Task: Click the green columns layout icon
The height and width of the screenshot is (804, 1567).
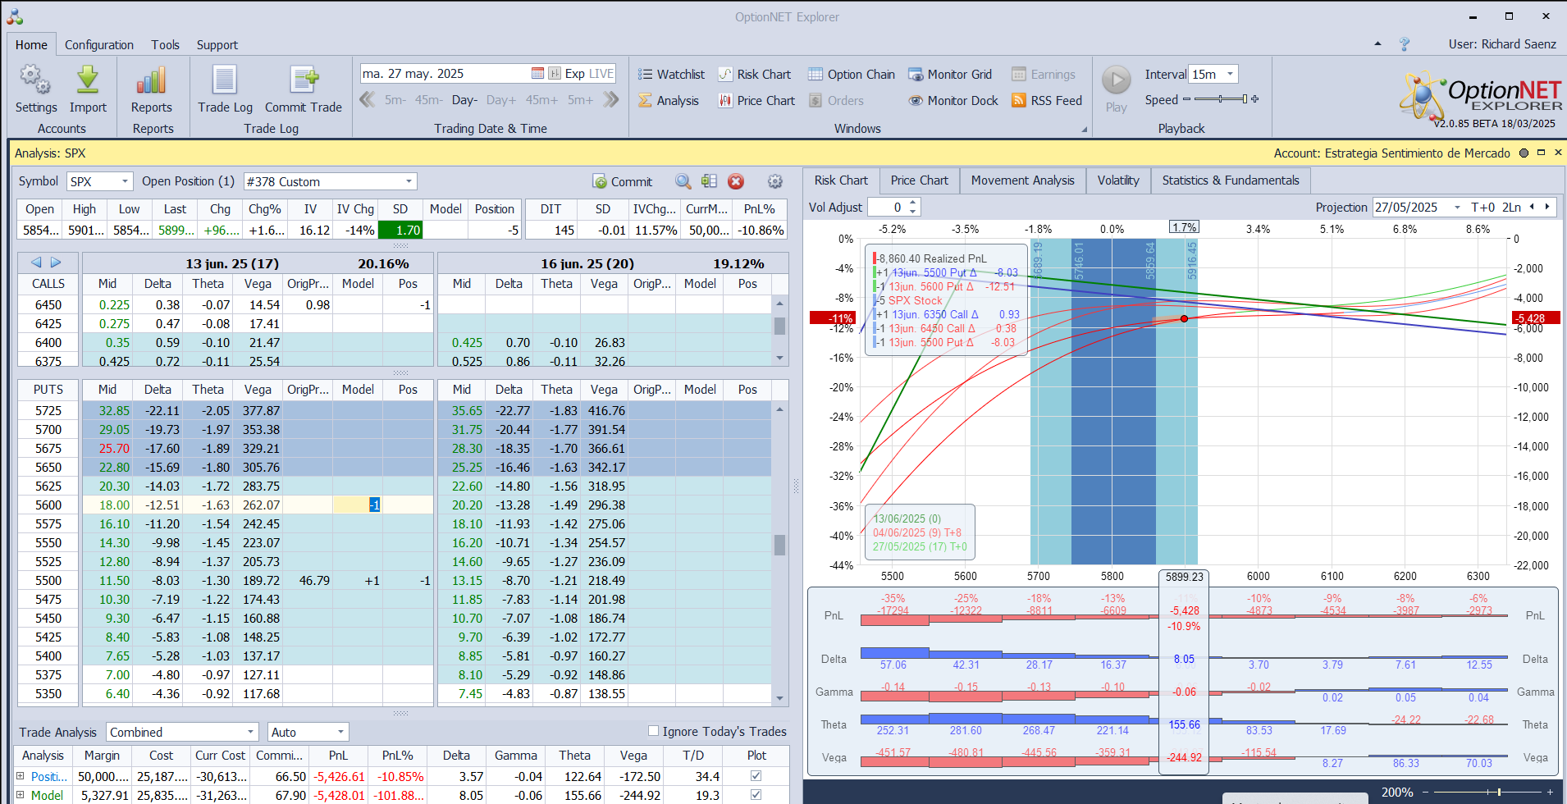Action: pos(710,182)
